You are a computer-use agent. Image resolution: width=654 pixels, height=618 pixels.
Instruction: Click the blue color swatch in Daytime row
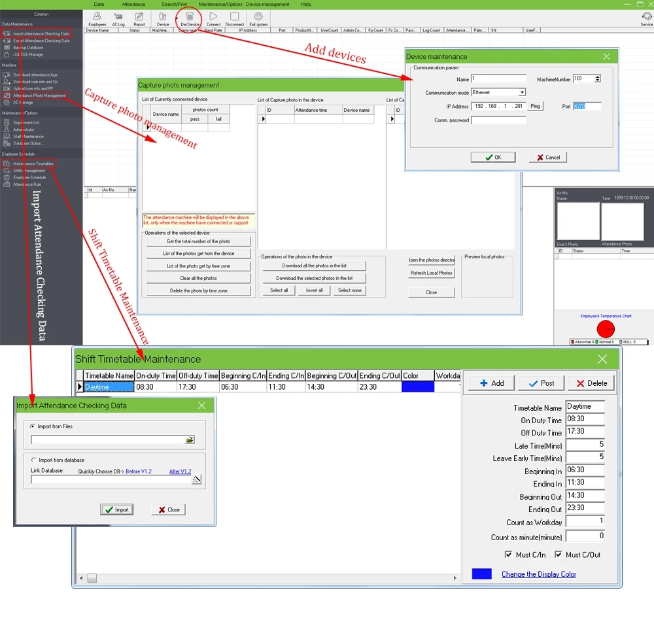coord(418,387)
